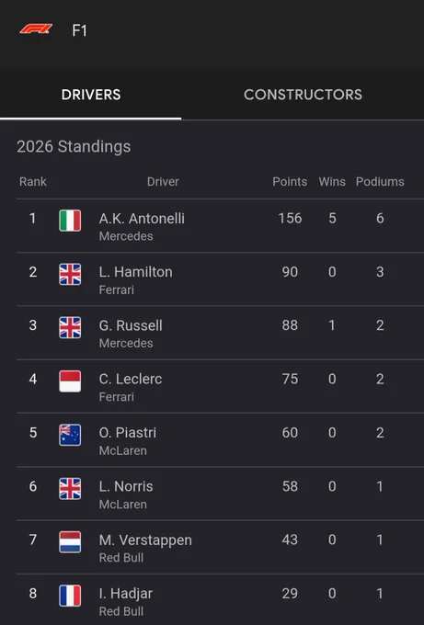The width and height of the screenshot is (424, 625).
Task: Click the Wins column header
Action: click(332, 182)
